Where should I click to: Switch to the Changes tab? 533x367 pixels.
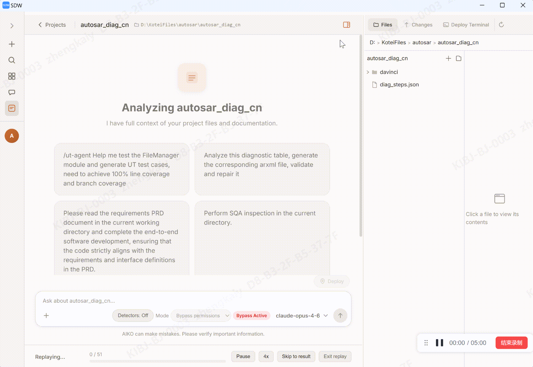coord(418,25)
